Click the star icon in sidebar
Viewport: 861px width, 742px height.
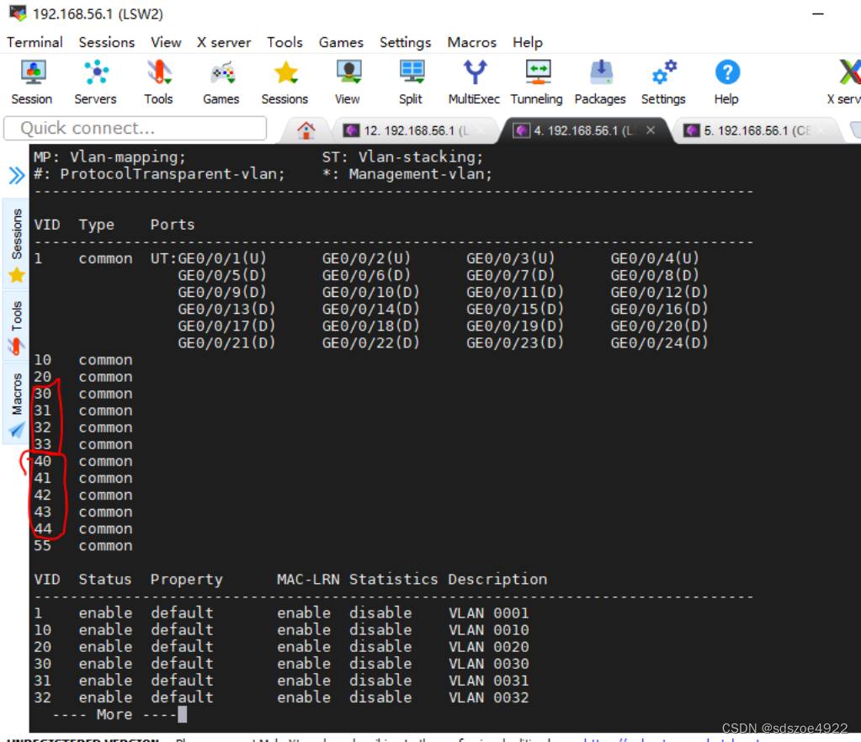17,274
